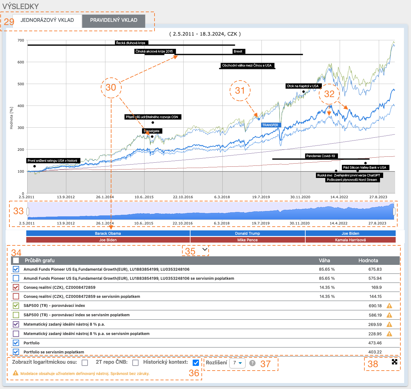Uncheck Conseq realitní (CZK) series checkbox

(x=16, y=287)
